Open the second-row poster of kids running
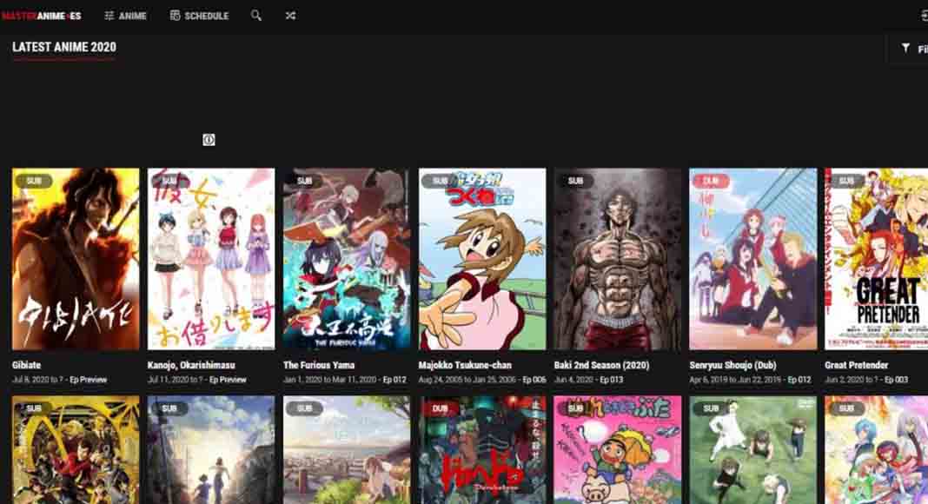Image resolution: width=928 pixels, height=504 pixels. coord(211,450)
